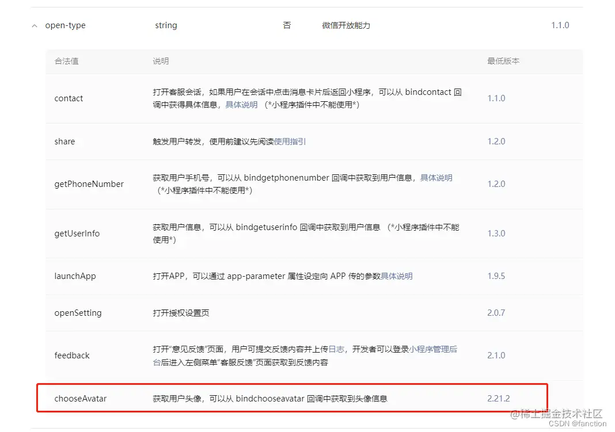Click version 1.2.0 in getPhoneNumber row
This screenshot has height=432, width=615.
(496, 184)
